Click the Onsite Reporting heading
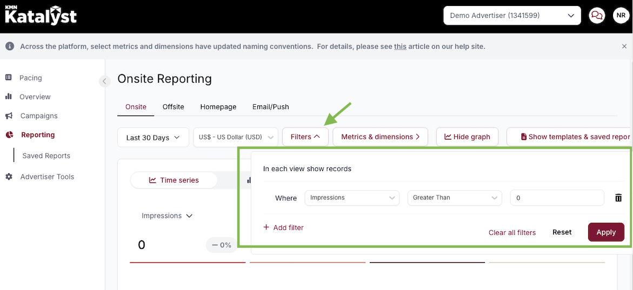 [x=164, y=79]
